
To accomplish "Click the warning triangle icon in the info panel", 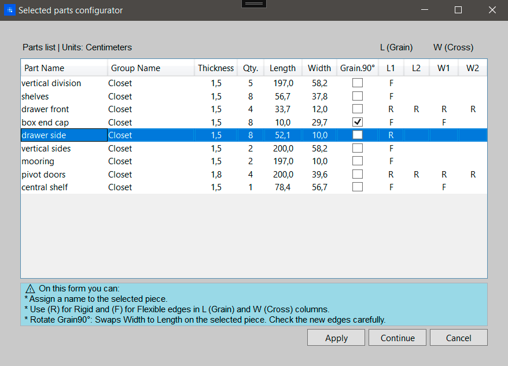I will point(30,288).
